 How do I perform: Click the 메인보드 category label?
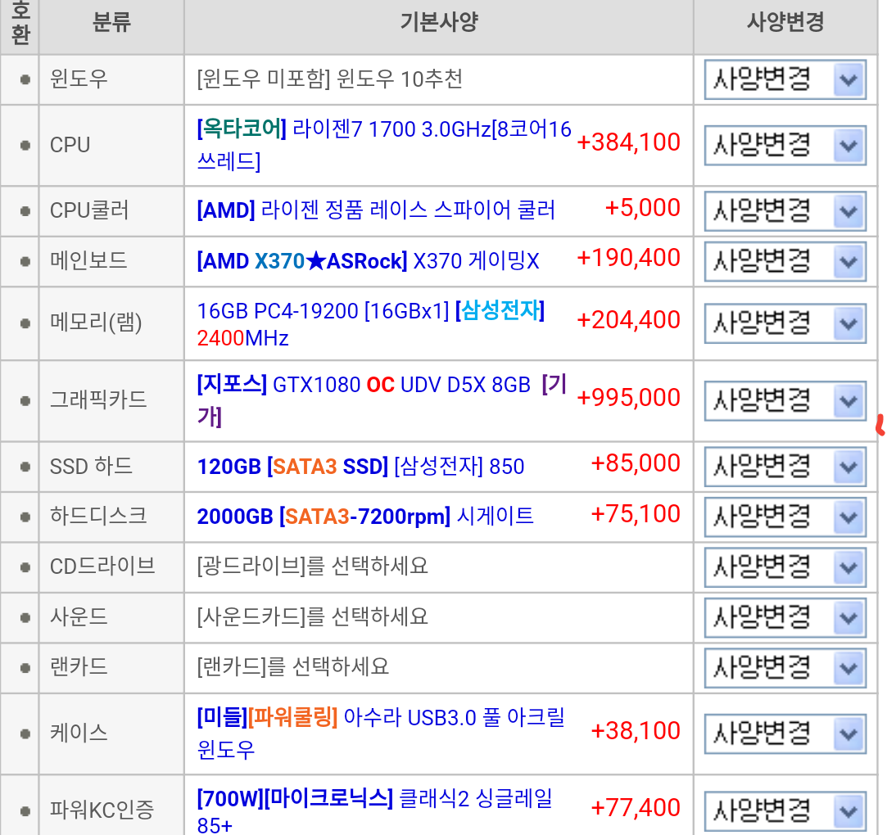[88, 260]
